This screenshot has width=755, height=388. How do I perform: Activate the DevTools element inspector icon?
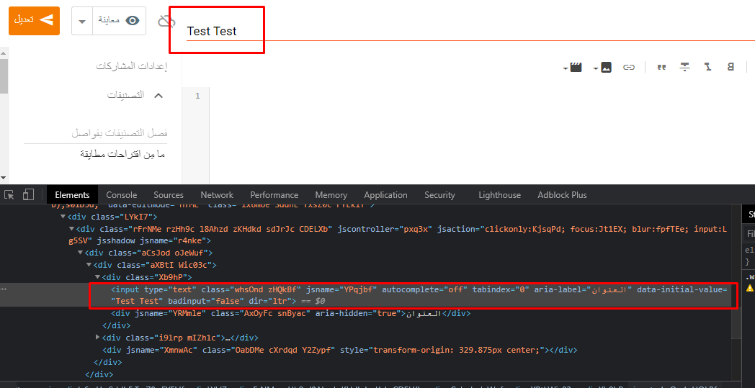pos(9,195)
